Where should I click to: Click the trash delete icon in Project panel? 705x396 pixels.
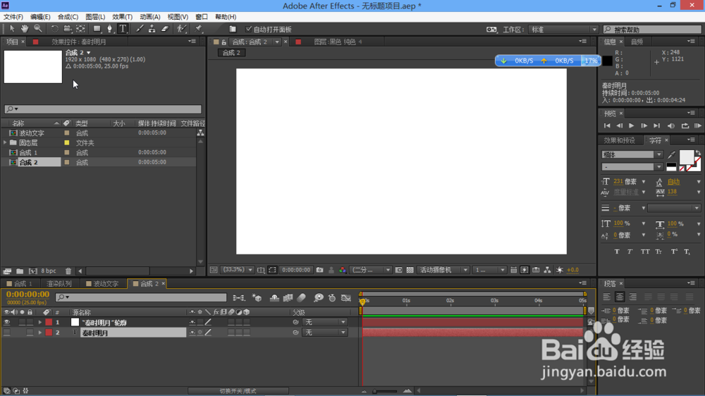(68, 271)
